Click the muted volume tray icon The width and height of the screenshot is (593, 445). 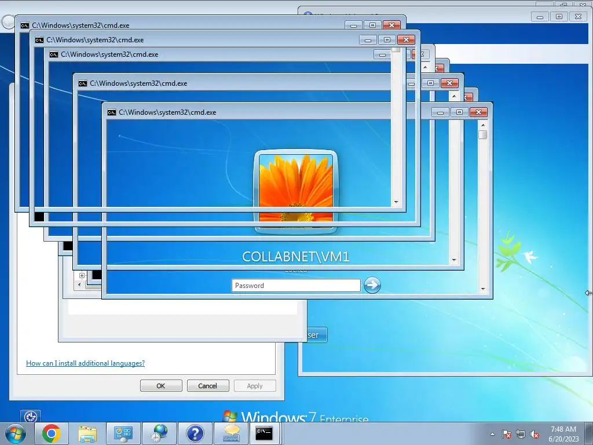pyautogui.click(x=535, y=434)
